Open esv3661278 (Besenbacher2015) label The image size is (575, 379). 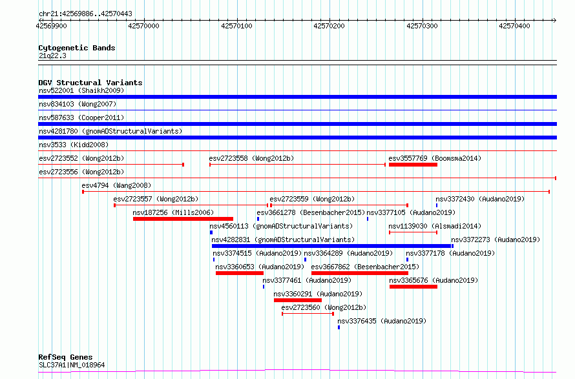pos(311,212)
